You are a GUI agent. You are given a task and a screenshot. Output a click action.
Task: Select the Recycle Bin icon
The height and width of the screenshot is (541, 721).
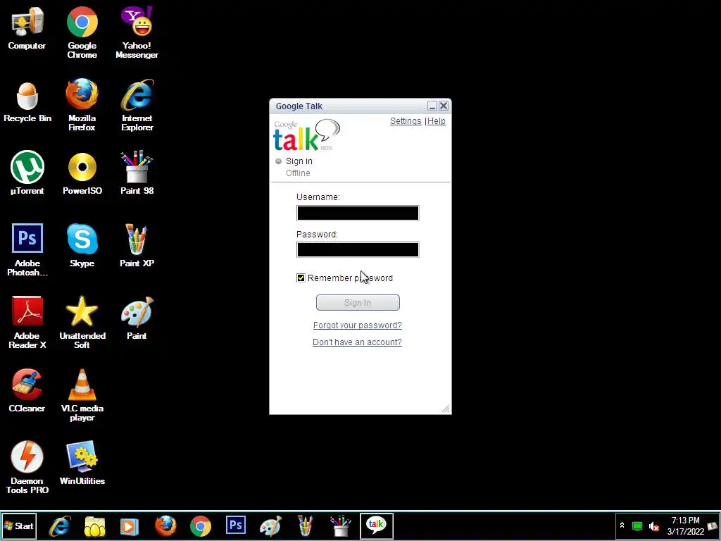(27, 102)
